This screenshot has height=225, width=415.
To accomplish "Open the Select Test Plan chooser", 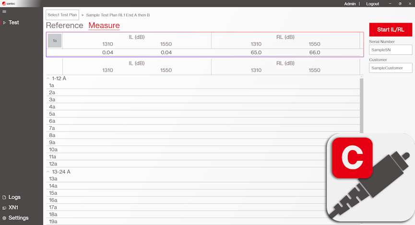I will point(62,15).
